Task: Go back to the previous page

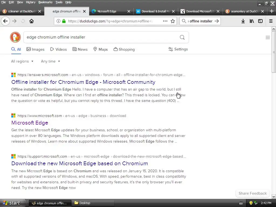Action: (5, 21)
